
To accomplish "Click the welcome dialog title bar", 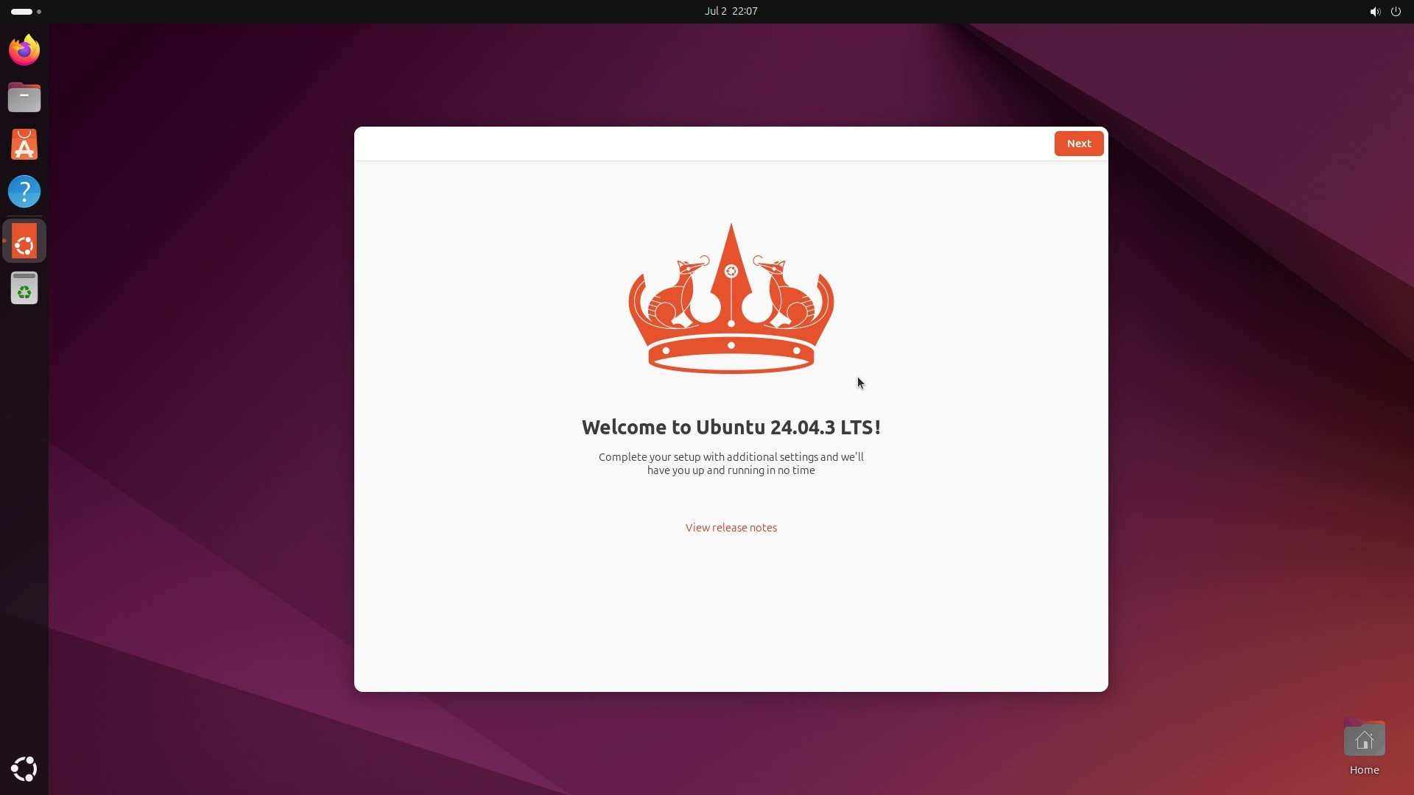I will tap(663, 144).
